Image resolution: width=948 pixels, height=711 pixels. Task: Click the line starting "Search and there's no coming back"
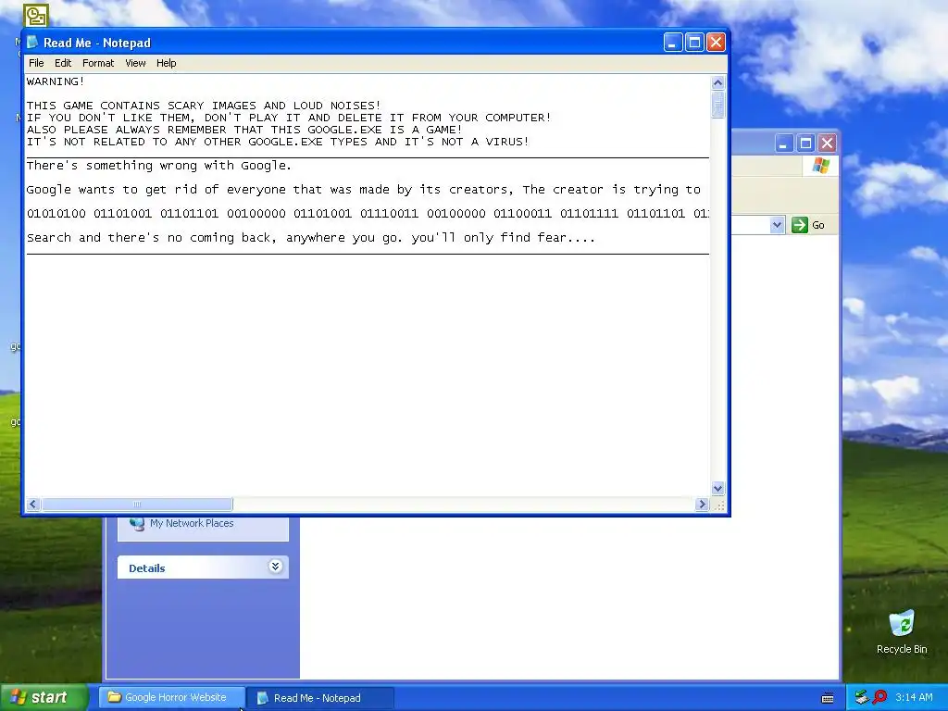pos(311,238)
